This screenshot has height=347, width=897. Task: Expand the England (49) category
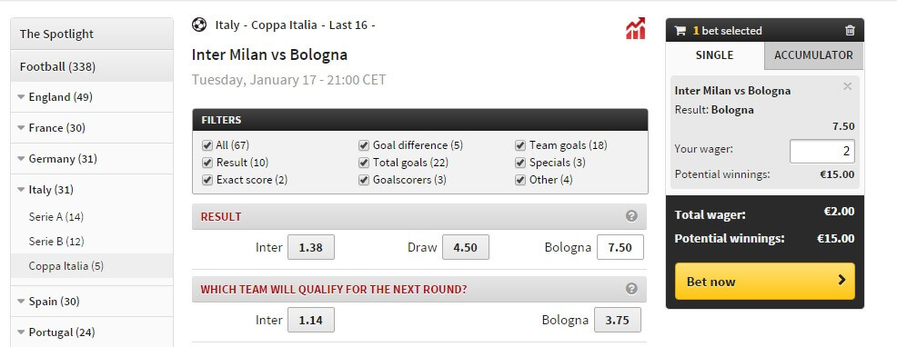(x=21, y=97)
